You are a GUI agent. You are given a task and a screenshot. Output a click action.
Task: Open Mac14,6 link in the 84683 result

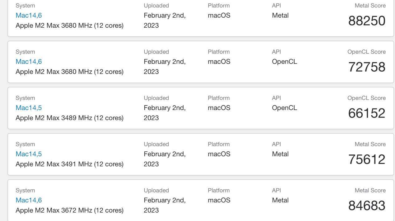pyautogui.click(x=29, y=200)
